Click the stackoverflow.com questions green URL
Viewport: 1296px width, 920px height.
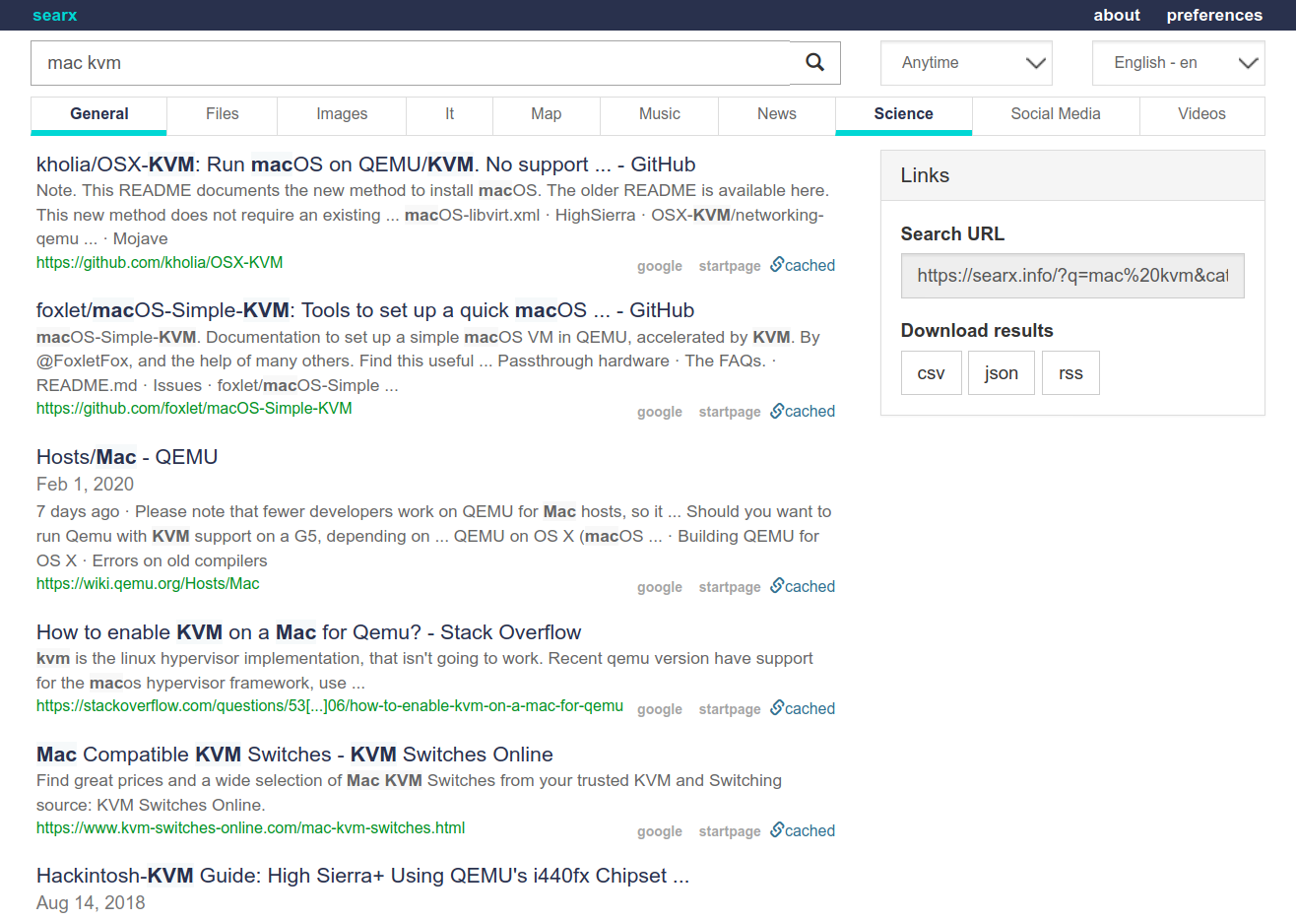click(330, 705)
